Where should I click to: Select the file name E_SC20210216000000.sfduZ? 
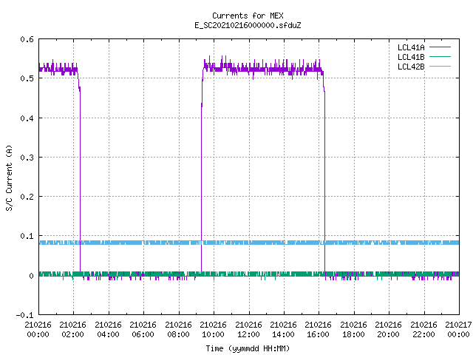coord(248,25)
